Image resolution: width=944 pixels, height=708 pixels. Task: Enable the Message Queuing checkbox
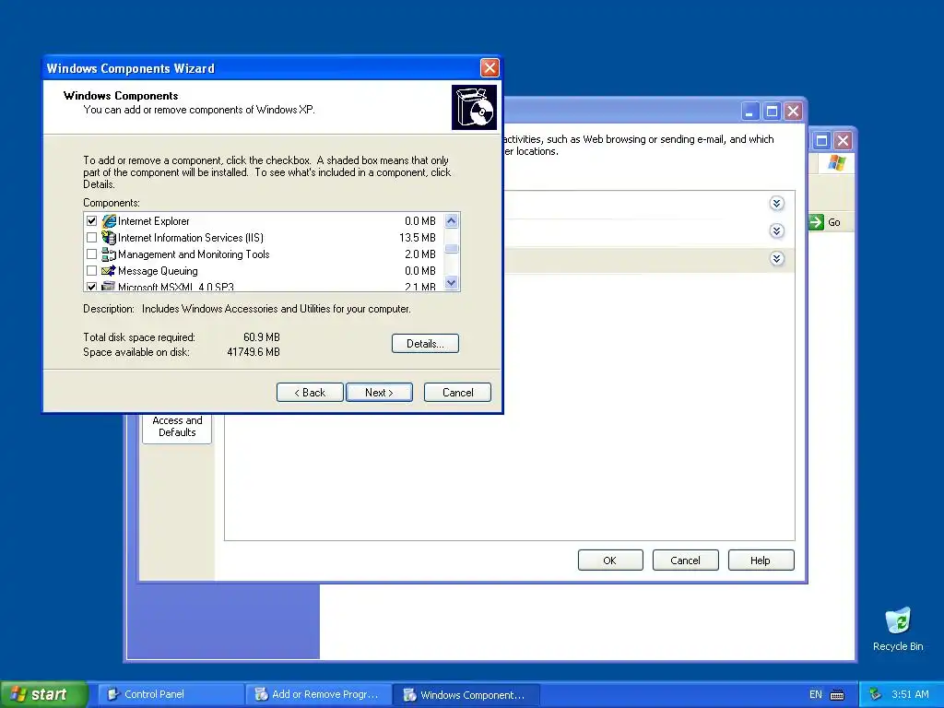point(91,271)
